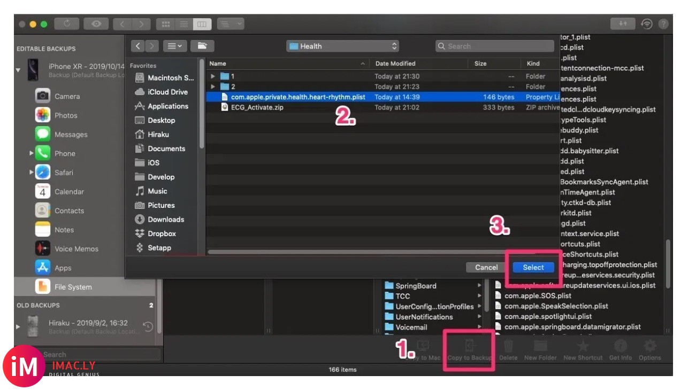
Task: Switch iMazing to list view
Action: click(x=184, y=24)
